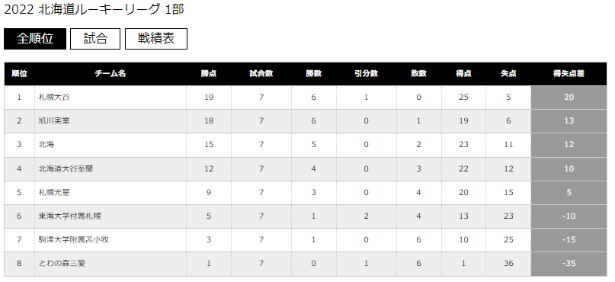Select team name 札幌大谷
The width and height of the screenshot is (615, 282).
pyautogui.click(x=54, y=98)
